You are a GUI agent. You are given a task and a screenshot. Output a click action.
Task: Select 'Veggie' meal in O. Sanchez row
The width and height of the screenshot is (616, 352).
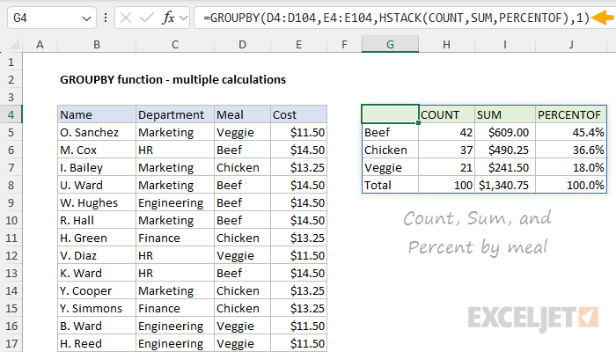point(242,132)
